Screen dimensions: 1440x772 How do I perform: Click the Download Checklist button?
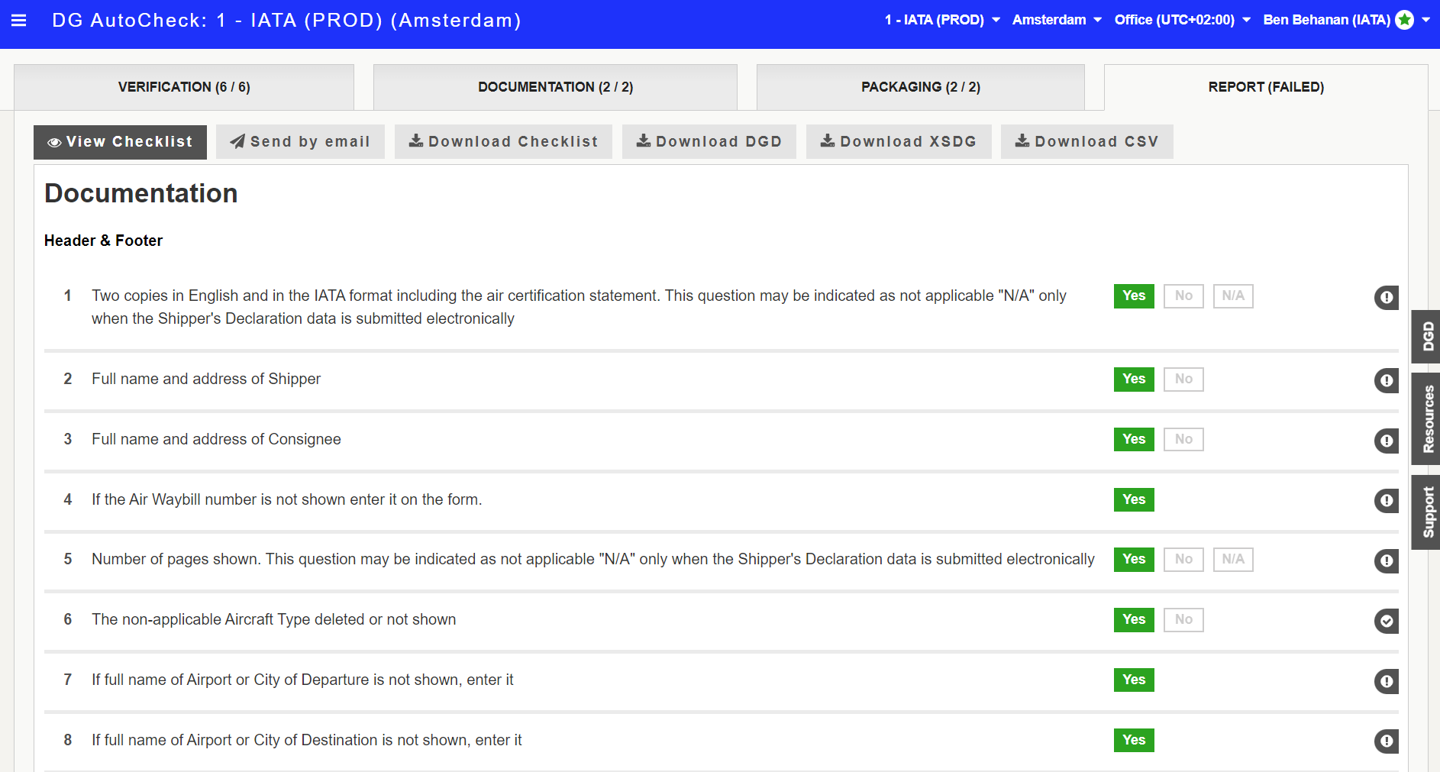[x=503, y=142]
